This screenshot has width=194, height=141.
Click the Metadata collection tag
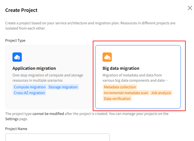click(x=120, y=87)
